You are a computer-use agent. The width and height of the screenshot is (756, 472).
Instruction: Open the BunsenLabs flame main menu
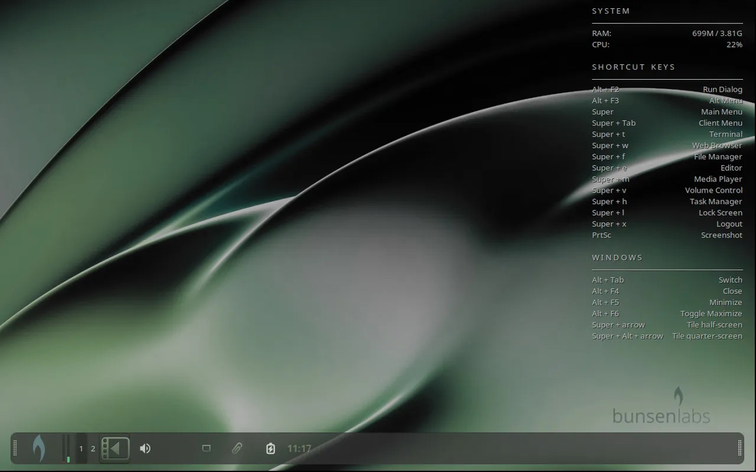(38, 448)
